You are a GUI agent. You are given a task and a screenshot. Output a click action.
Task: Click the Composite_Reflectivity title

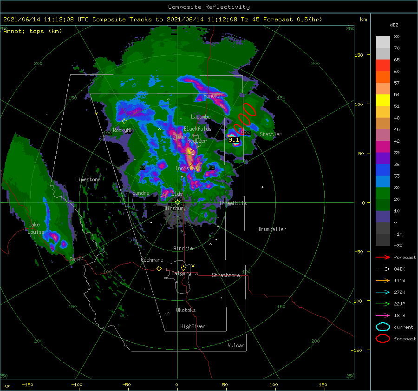point(209,7)
